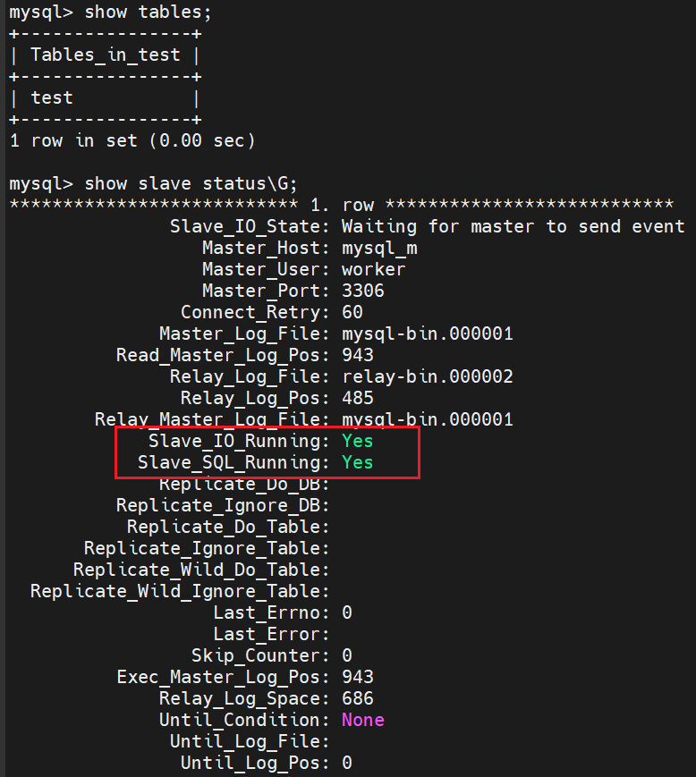Click the 'show tables;' command line
696x777 pixels.
pos(110,12)
